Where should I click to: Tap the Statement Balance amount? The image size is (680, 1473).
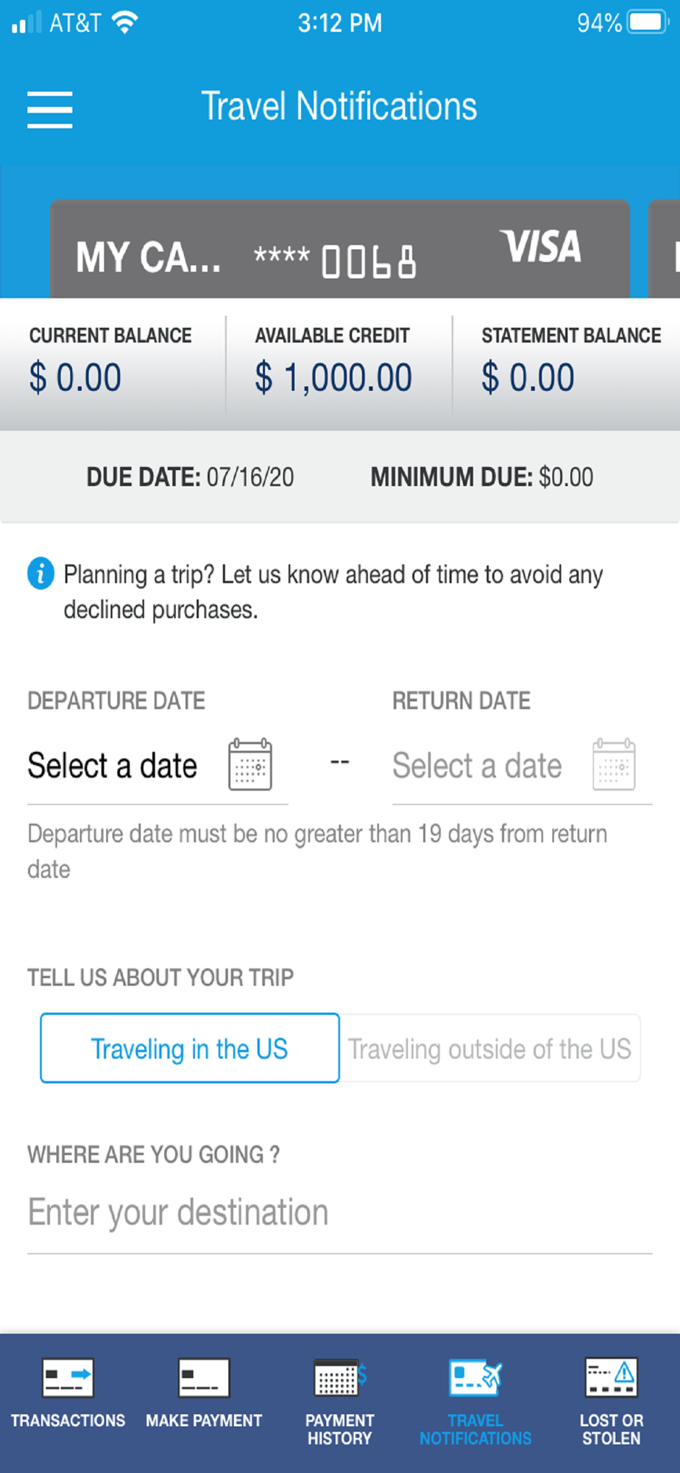(x=528, y=378)
